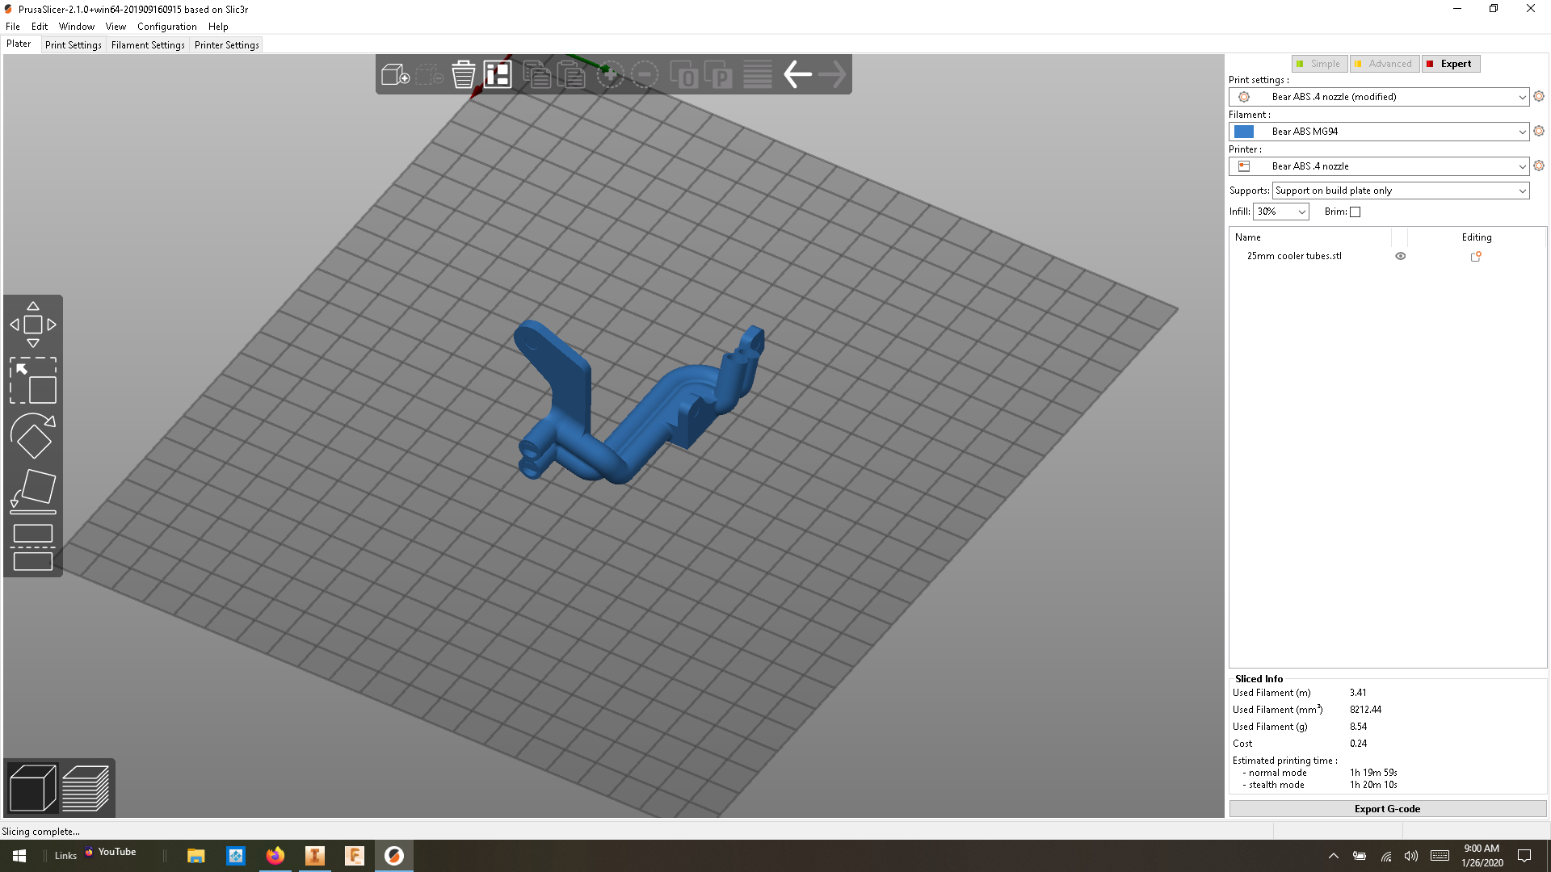Enable the Brim checkbox
1551x872 pixels.
(1356, 212)
